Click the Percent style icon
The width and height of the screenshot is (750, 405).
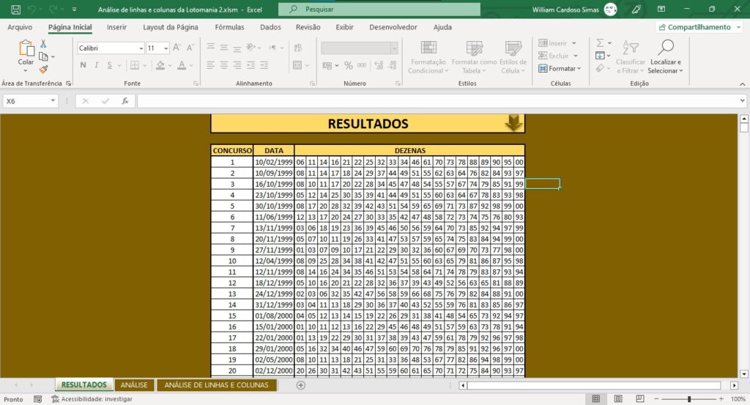(349, 65)
